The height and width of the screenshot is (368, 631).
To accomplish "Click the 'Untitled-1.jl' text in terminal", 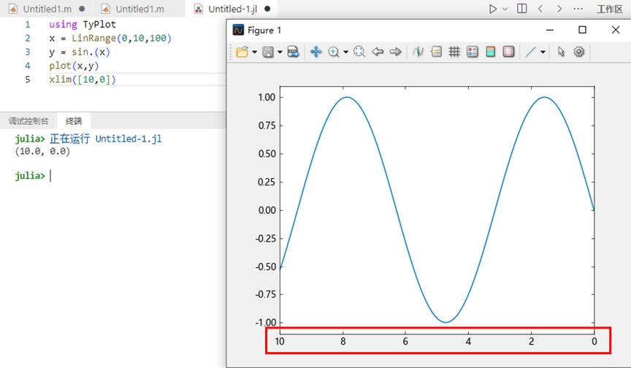I will click(x=129, y=139).
